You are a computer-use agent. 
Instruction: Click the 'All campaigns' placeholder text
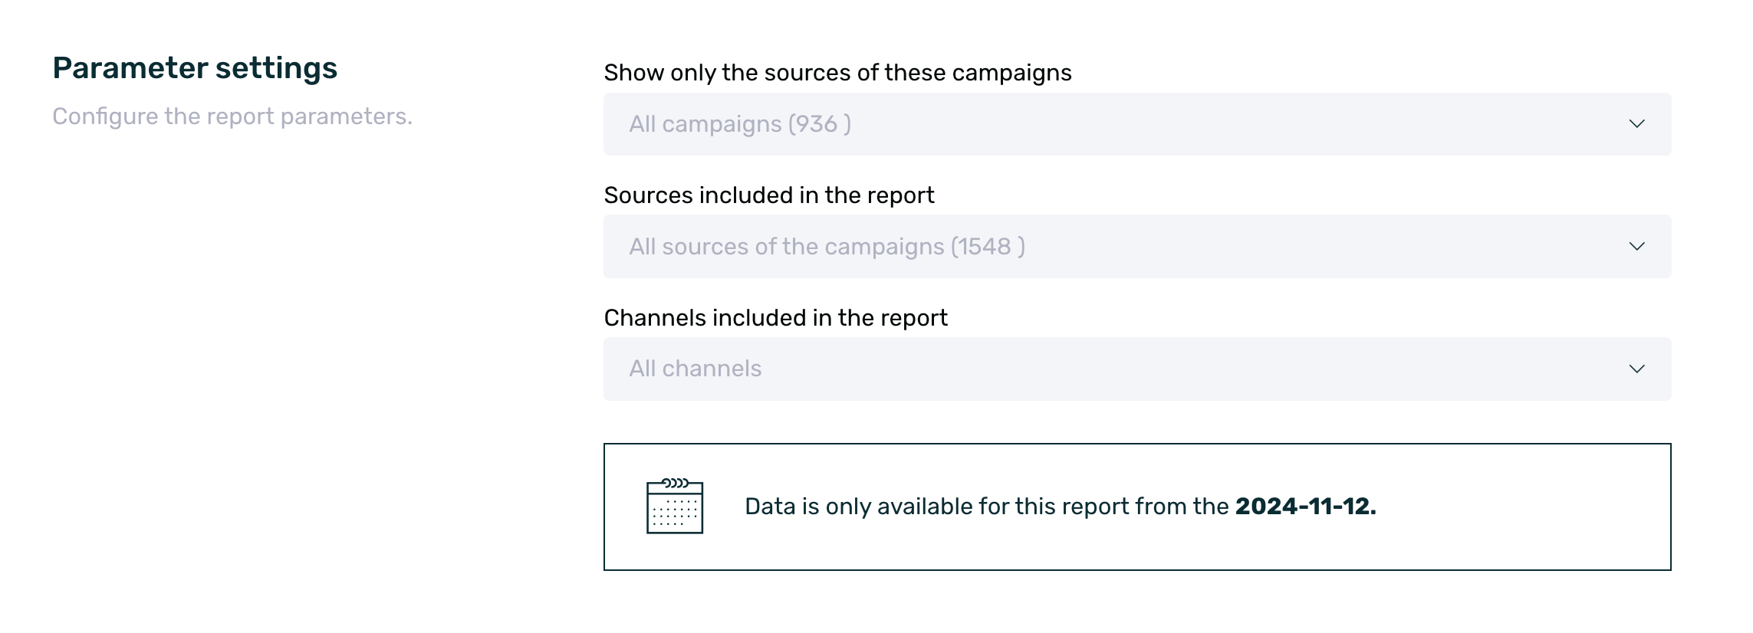pos(705,124)
